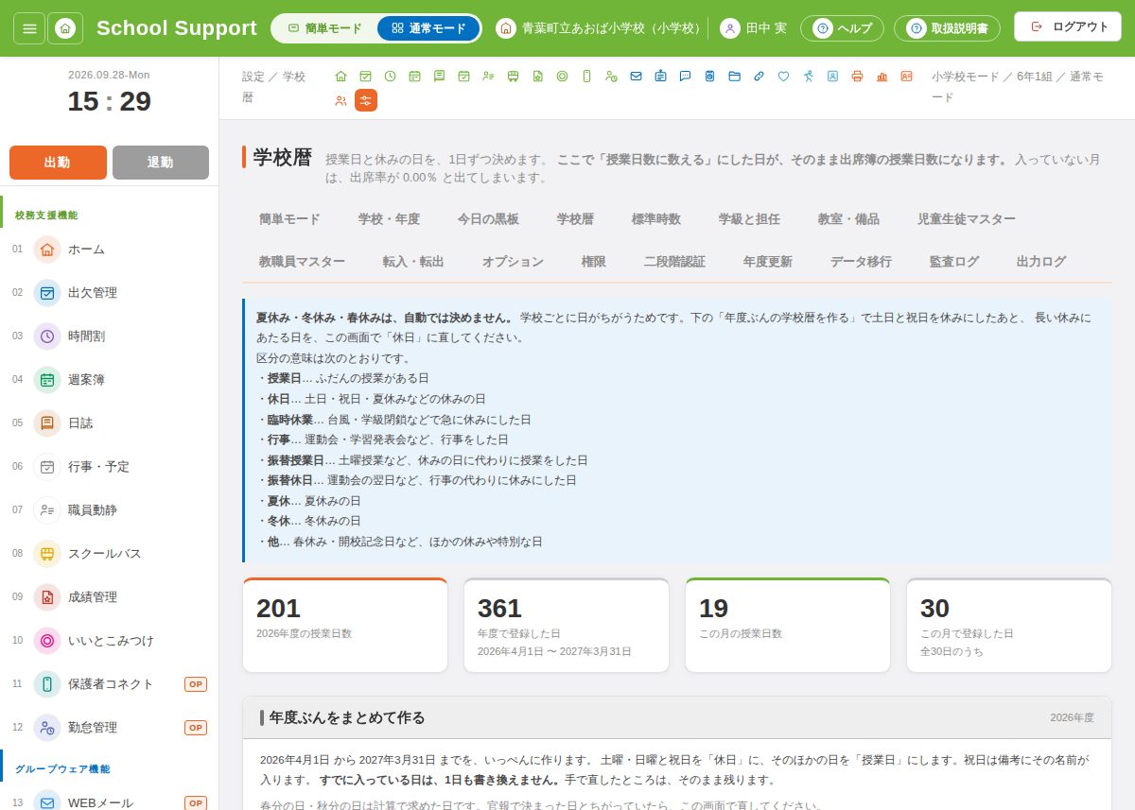Click the home icon beside School Support title
Image resolution: width=1135 pixels, height=810 pixels.
tap(65, 28)
